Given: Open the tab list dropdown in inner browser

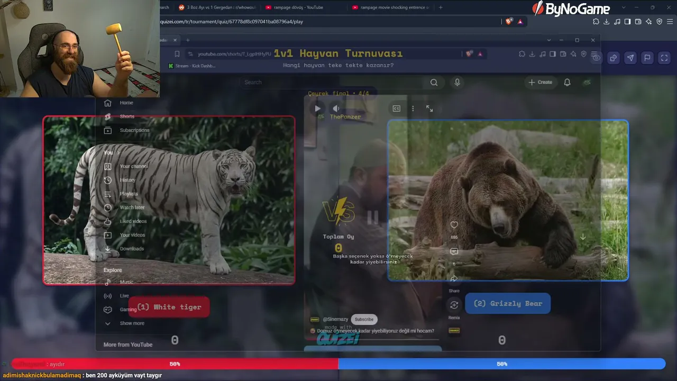Looking at the screenshot, I should (x=549, y=40).
